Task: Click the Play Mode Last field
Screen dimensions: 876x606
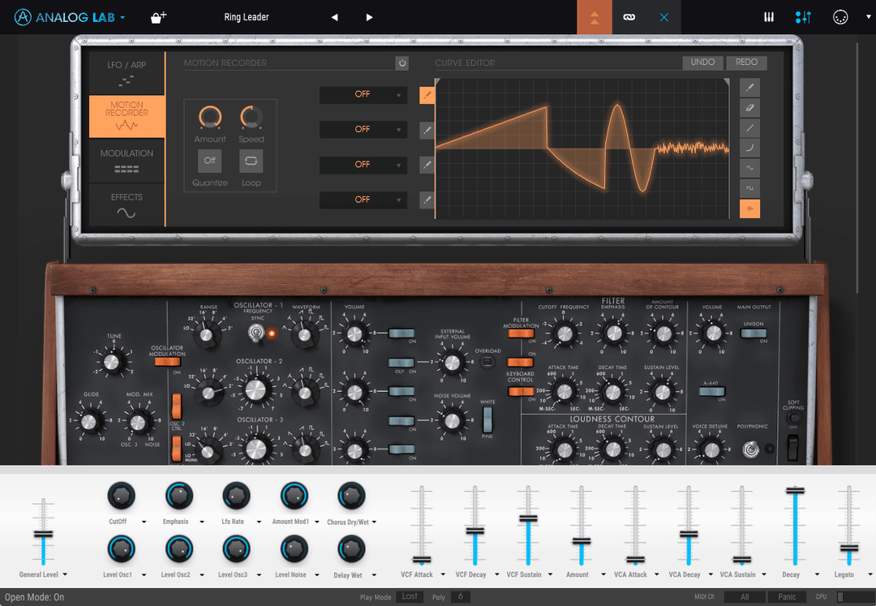Action: [x=410, y=596]
